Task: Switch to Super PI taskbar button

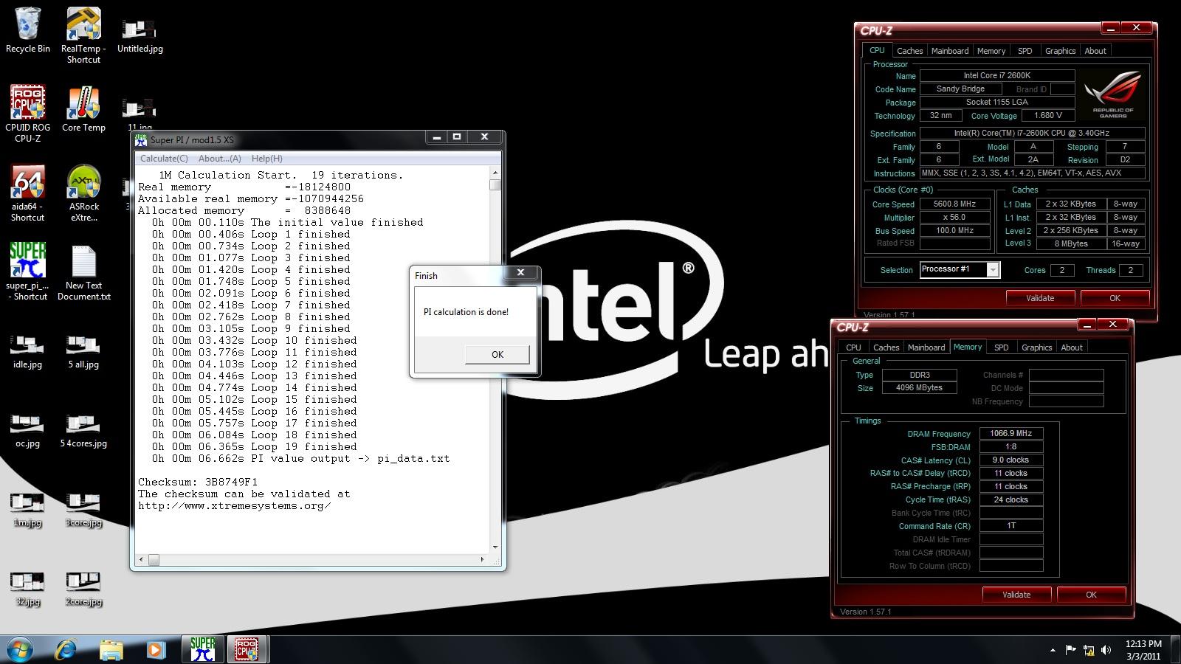Action: [x=202, y=649]
